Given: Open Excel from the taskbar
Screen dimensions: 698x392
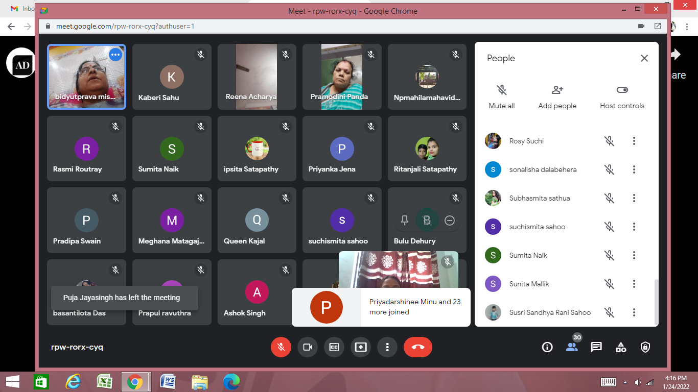Looking at the screenshot, I should pos(104,382).
